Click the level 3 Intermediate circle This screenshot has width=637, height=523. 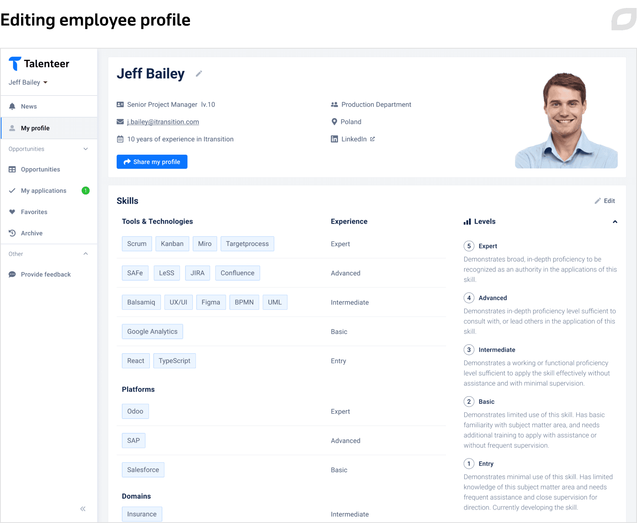[469, 350]
